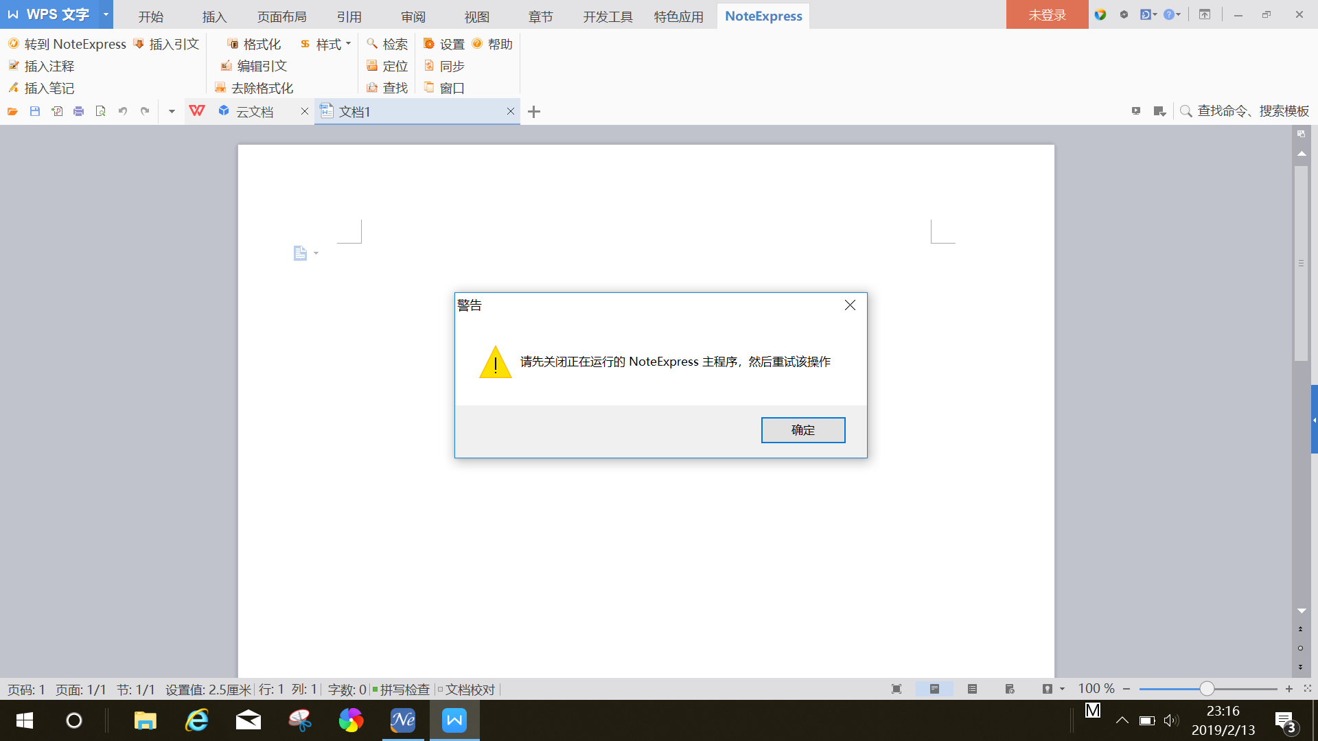Click the print preview icon in quick toolbar

point(101,111)
